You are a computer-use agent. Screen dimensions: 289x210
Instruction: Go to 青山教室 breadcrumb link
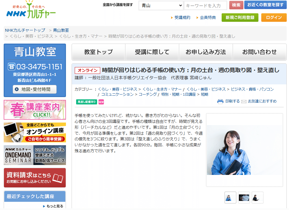coord(61,30)
